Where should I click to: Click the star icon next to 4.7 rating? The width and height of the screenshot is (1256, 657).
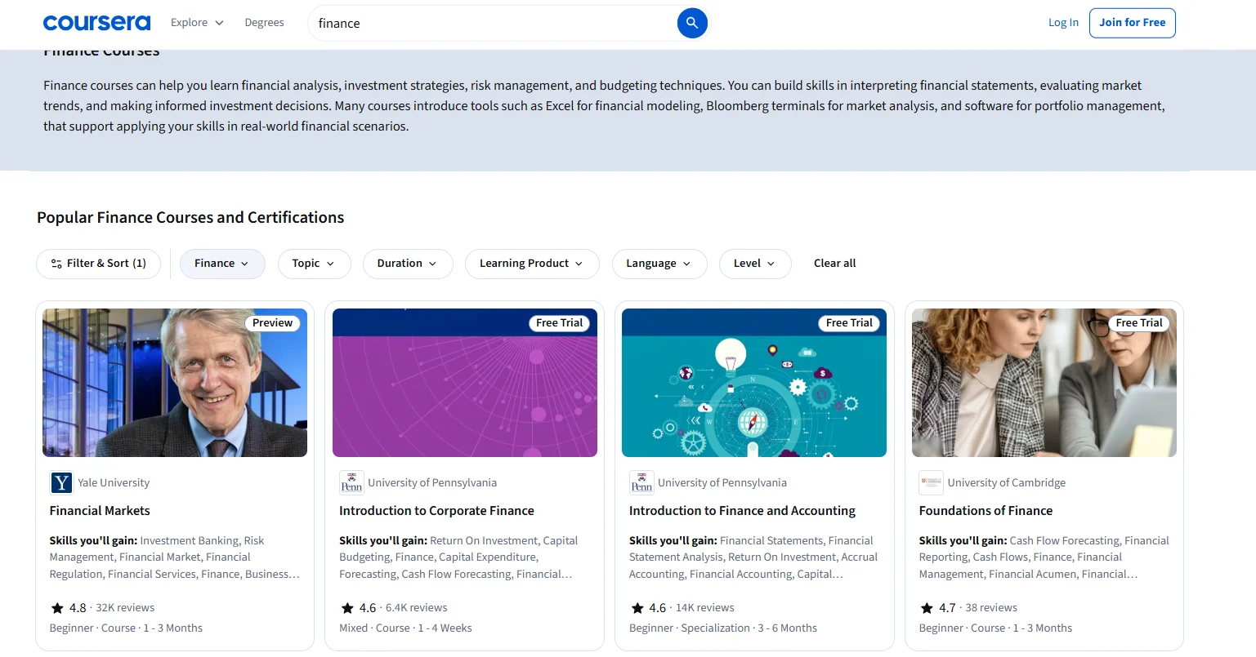[927, 608]
